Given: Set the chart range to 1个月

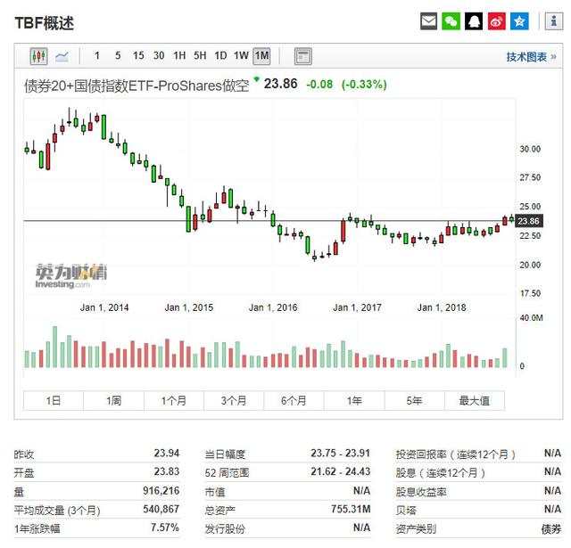Looking at the screenshot, I should pyautogui.click(x=174, y=400).
